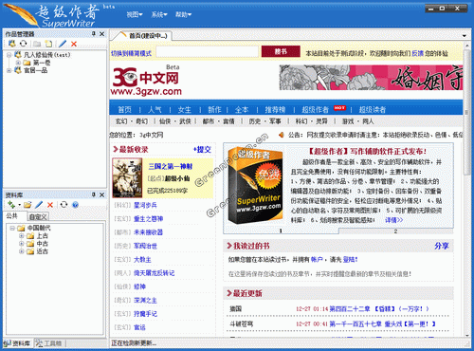
Task: Switch to the 自定义 tab
Action: (38, 216)
